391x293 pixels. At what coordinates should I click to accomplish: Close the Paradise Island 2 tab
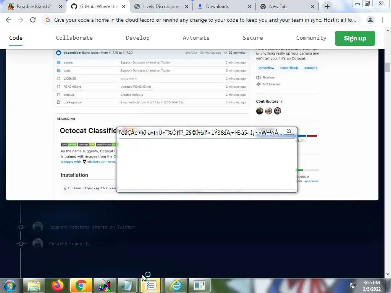[61, 6]
